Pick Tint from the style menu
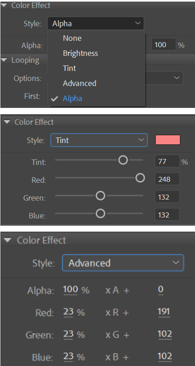195x366 pixels. click(x=69, y=68)
